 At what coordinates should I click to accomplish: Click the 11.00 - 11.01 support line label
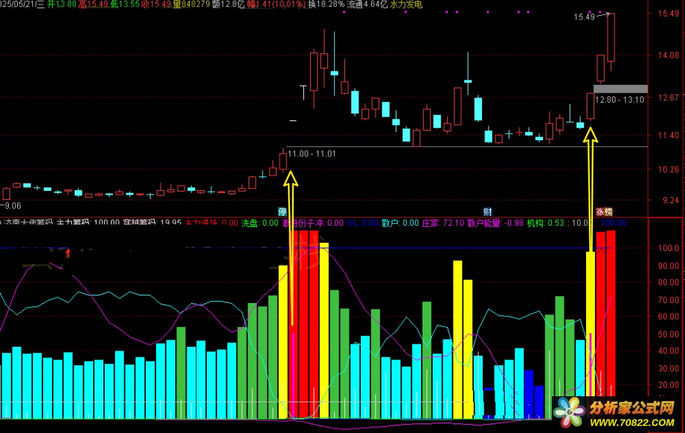pos(311,153)
